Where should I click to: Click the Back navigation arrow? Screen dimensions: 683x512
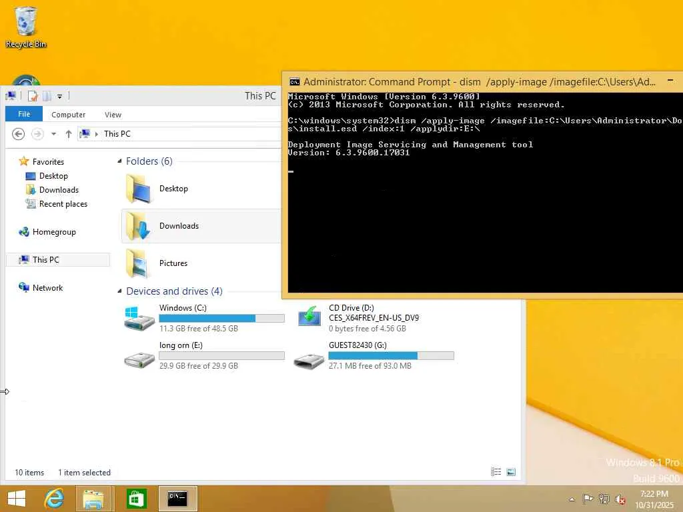click(x=18, y=133)
